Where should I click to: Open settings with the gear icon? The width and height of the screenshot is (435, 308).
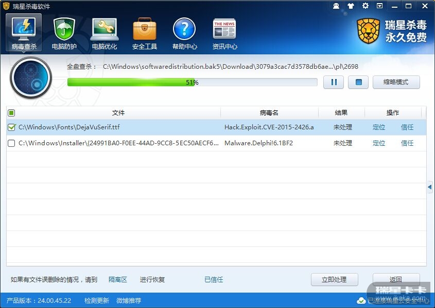366,6
